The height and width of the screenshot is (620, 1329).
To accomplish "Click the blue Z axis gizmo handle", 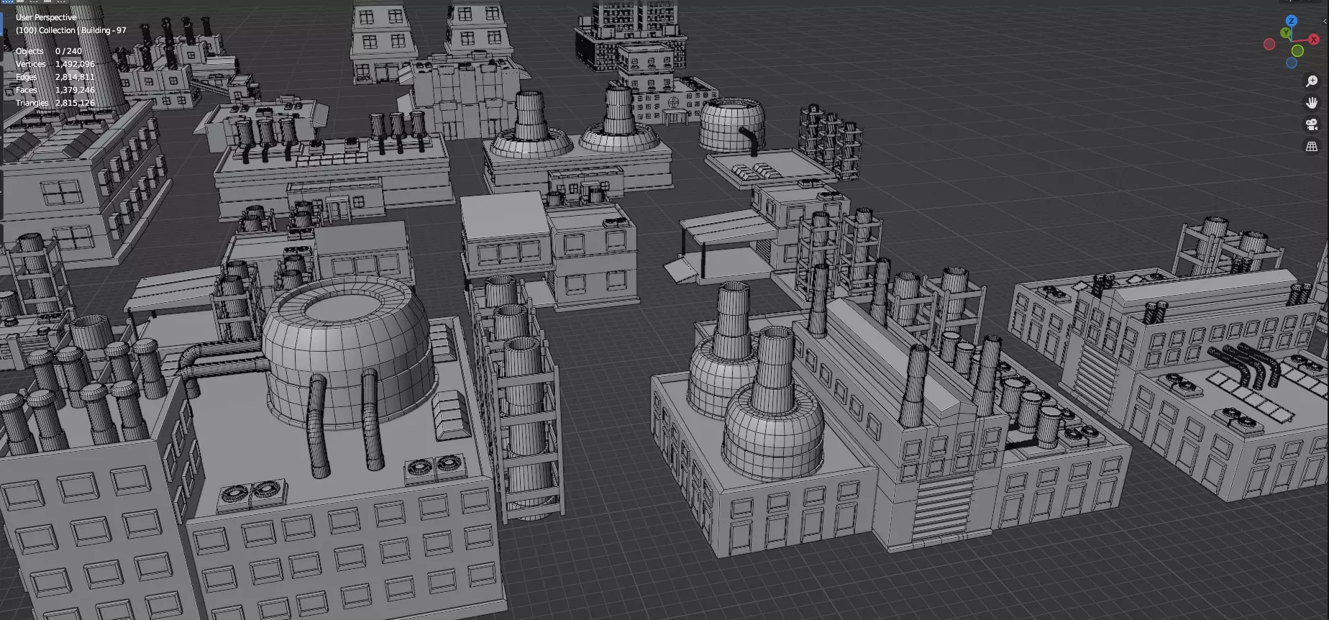I will pyautogui.click(x=1292, y=20).
